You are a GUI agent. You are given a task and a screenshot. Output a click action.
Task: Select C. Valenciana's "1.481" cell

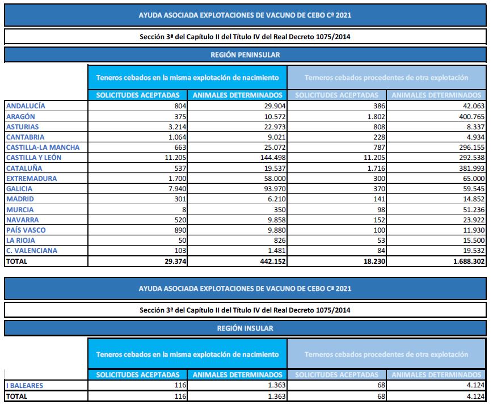(277, 251)
